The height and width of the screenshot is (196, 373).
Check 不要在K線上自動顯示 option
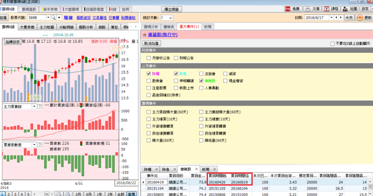point(333,43)
